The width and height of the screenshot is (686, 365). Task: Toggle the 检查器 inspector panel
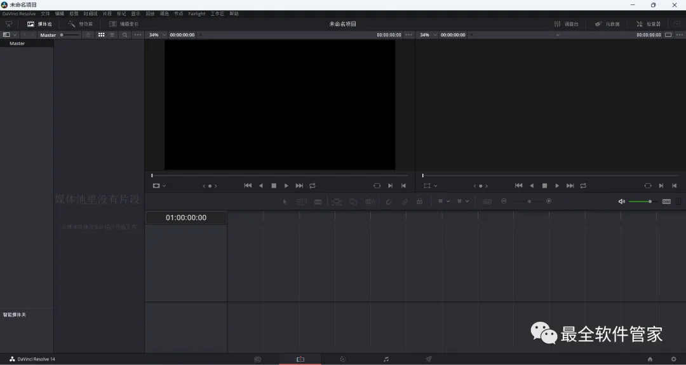click(649, 24)
